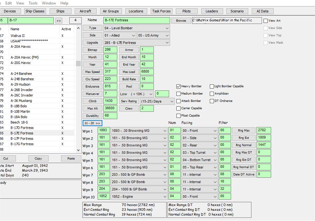This screenshot has height=221, width=315.
Task: Select B-17F Fortress in the list
Action: [x=22, y=139]
